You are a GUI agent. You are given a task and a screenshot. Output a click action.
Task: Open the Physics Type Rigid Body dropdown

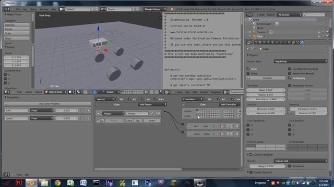301,61
